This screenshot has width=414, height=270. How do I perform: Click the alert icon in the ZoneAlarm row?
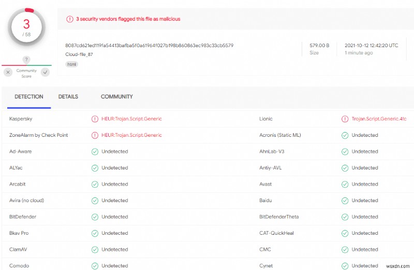[95, 135]
